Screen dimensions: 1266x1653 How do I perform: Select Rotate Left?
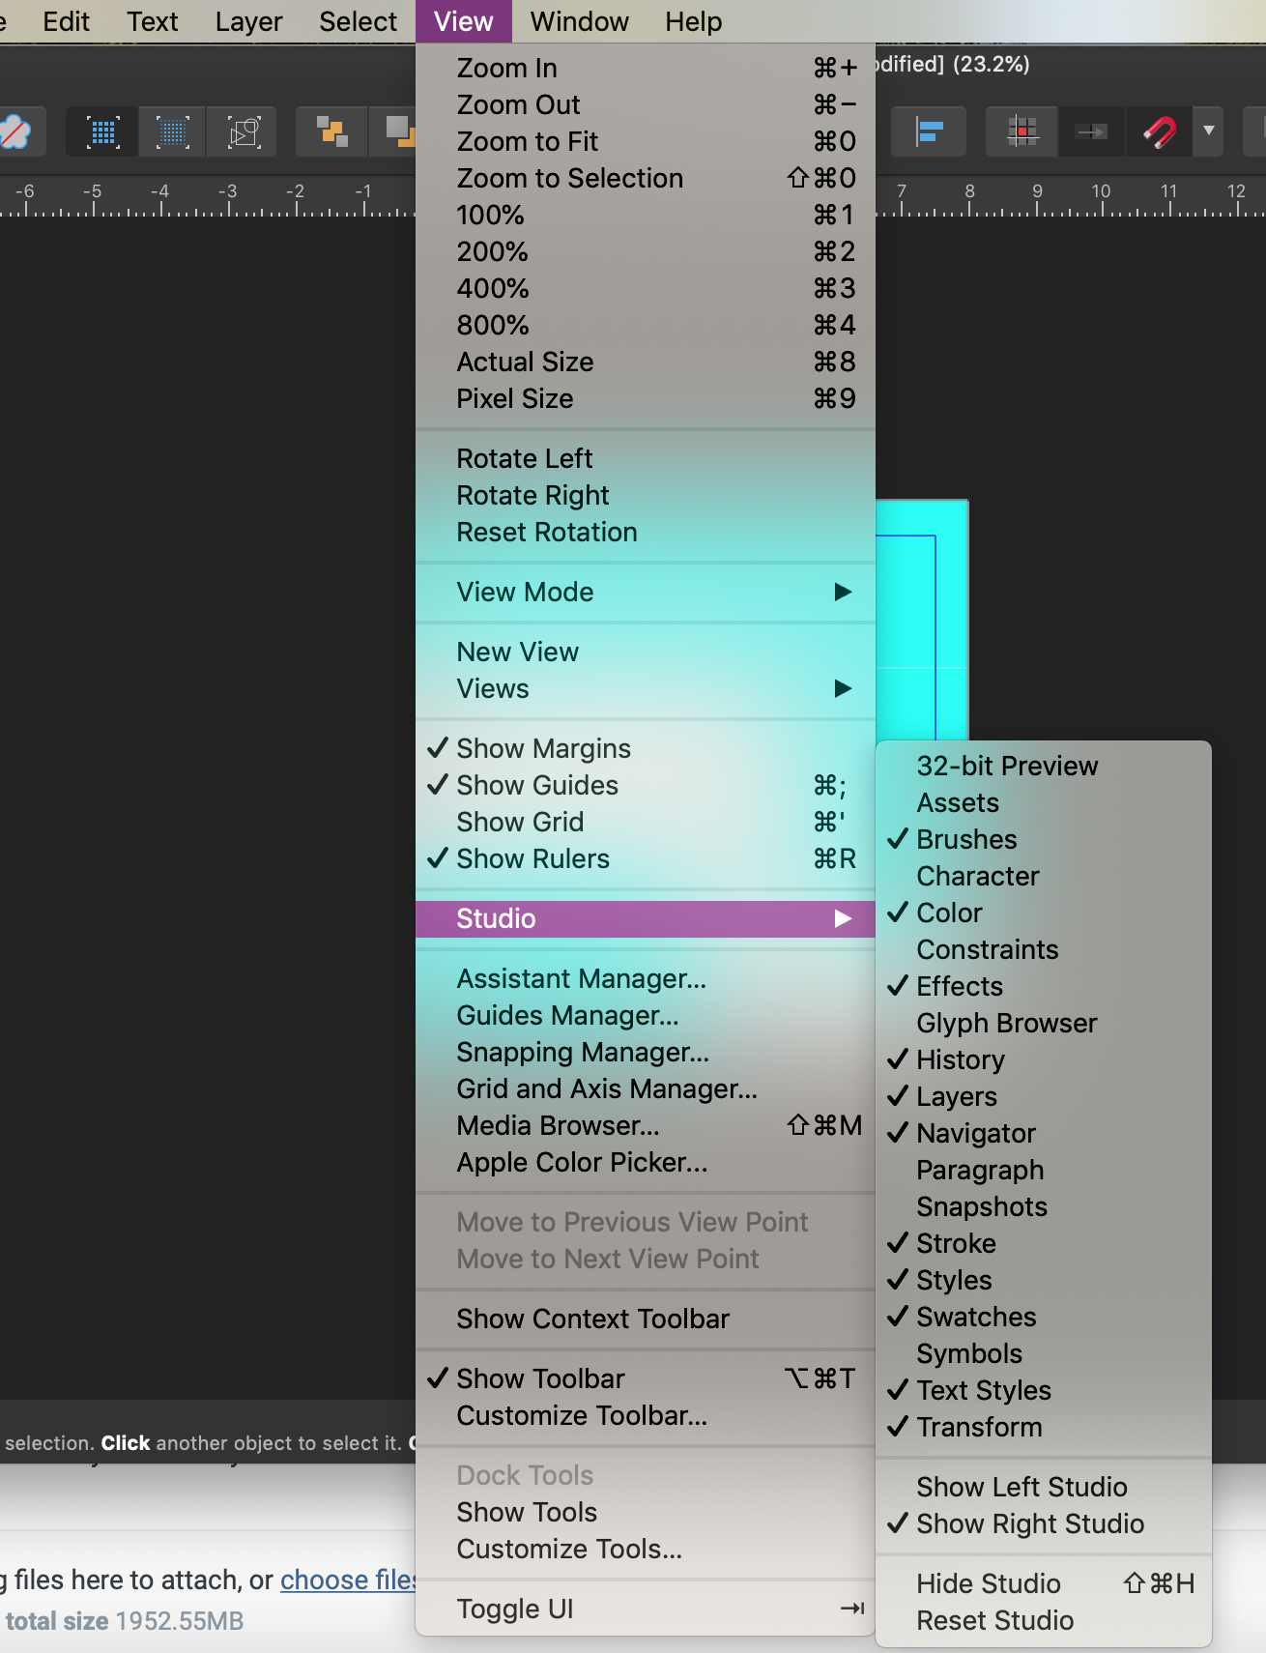coord(646,458)
